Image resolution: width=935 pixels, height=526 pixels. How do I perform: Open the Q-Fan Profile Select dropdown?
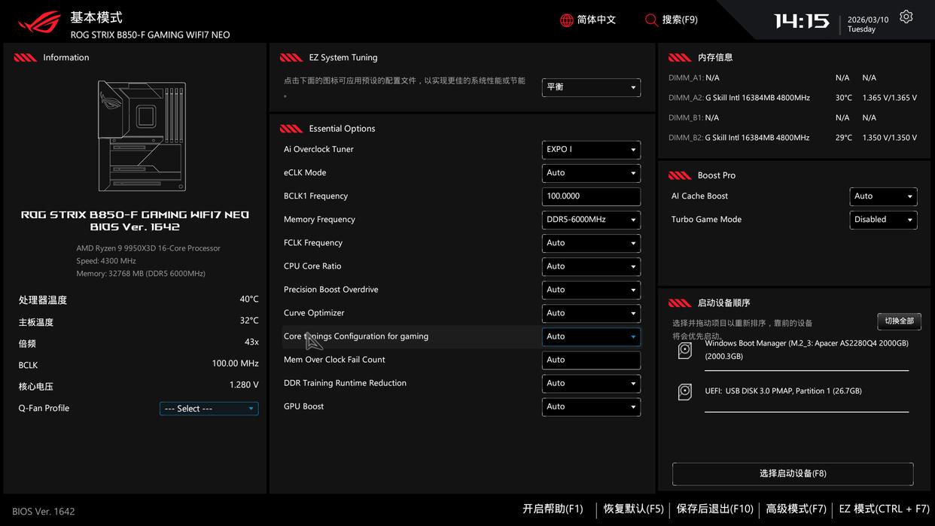tap(209, 409)
